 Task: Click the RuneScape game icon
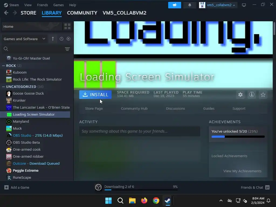[9, 178]
